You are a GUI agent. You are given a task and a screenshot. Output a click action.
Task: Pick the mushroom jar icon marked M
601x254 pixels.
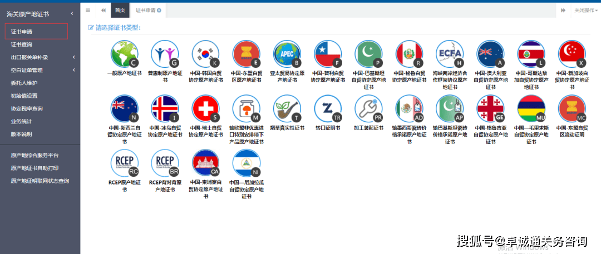tap(247, 108)
